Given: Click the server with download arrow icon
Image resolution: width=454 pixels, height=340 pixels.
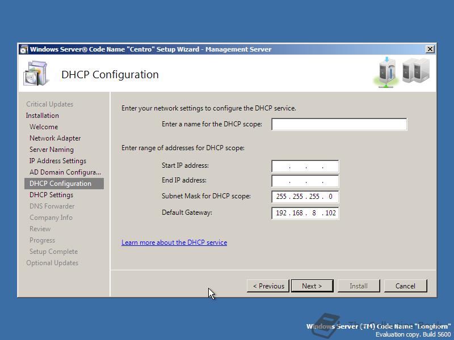Looking at the screenshot, I should click(386, 73).
